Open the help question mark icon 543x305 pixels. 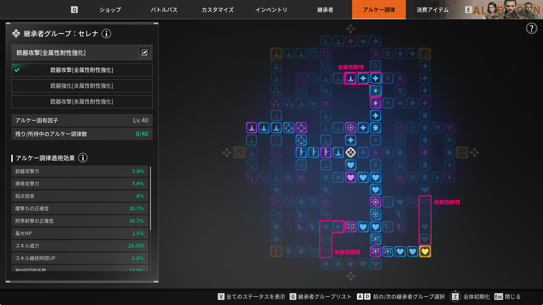click(531, 28)
